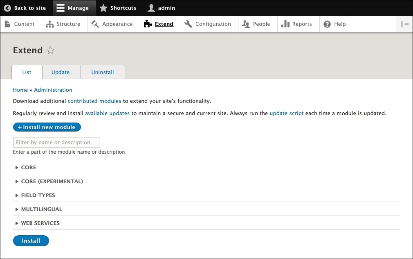Click the Install new module button
Viewport: 413px width, 259px height.
pos(47,127)
